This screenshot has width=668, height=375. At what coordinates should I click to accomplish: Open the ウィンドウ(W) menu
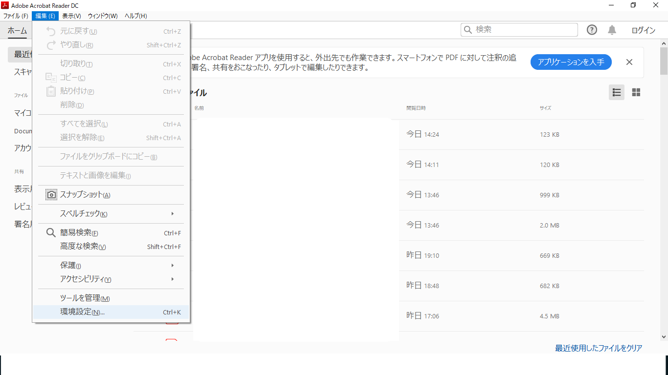pyautogui.click(x=103, y=16)
